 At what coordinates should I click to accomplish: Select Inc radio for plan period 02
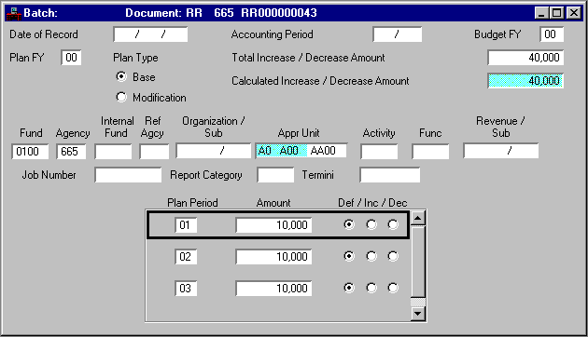pyautogui.click(x=371, y=256)
